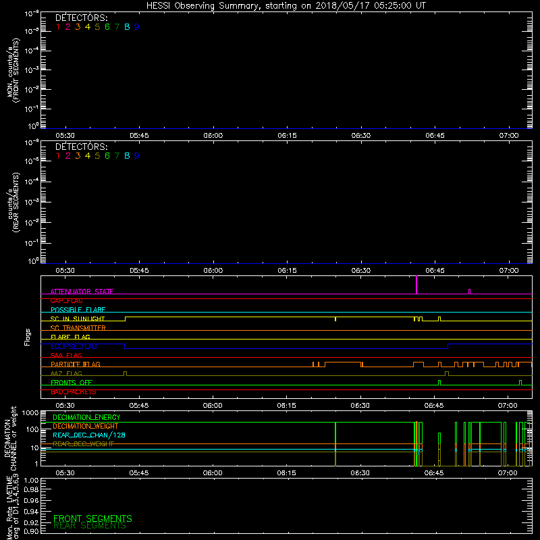540x540 pixels.
Task: Click the 0.94 value on livetime axis
Action: (x=31, y=512)
